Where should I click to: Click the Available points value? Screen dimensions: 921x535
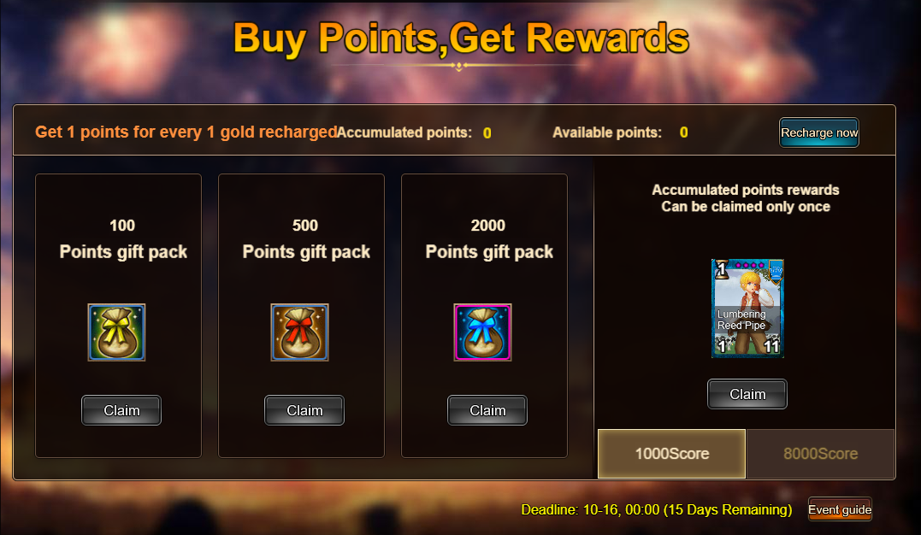pos(684,132)
